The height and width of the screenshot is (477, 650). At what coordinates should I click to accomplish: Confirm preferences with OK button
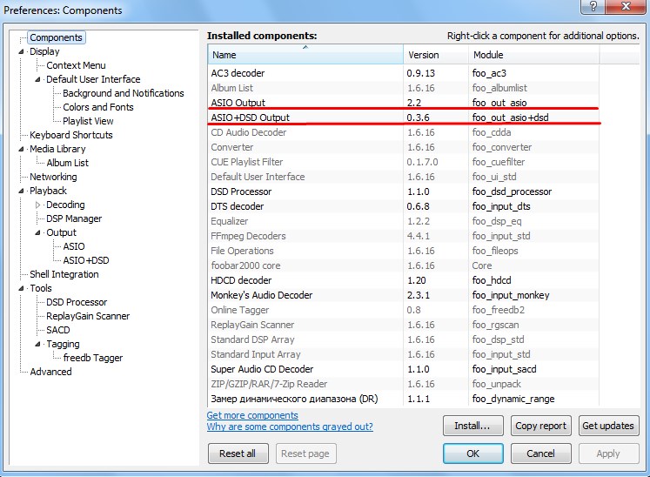click(x=473, y=453)
